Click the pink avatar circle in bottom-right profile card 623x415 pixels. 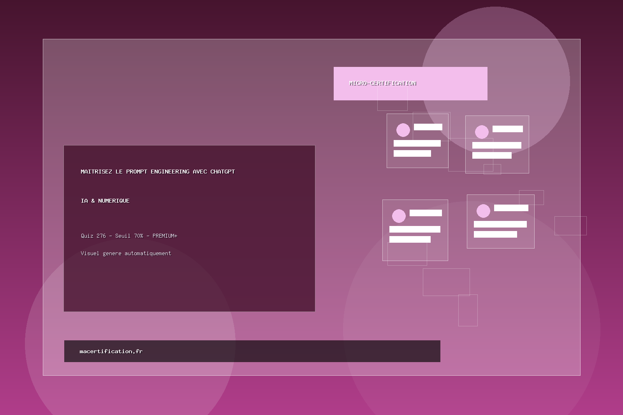[x=483, y=211]
